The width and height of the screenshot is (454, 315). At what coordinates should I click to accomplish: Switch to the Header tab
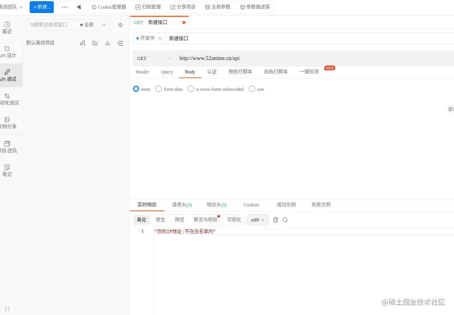(142, 72)
